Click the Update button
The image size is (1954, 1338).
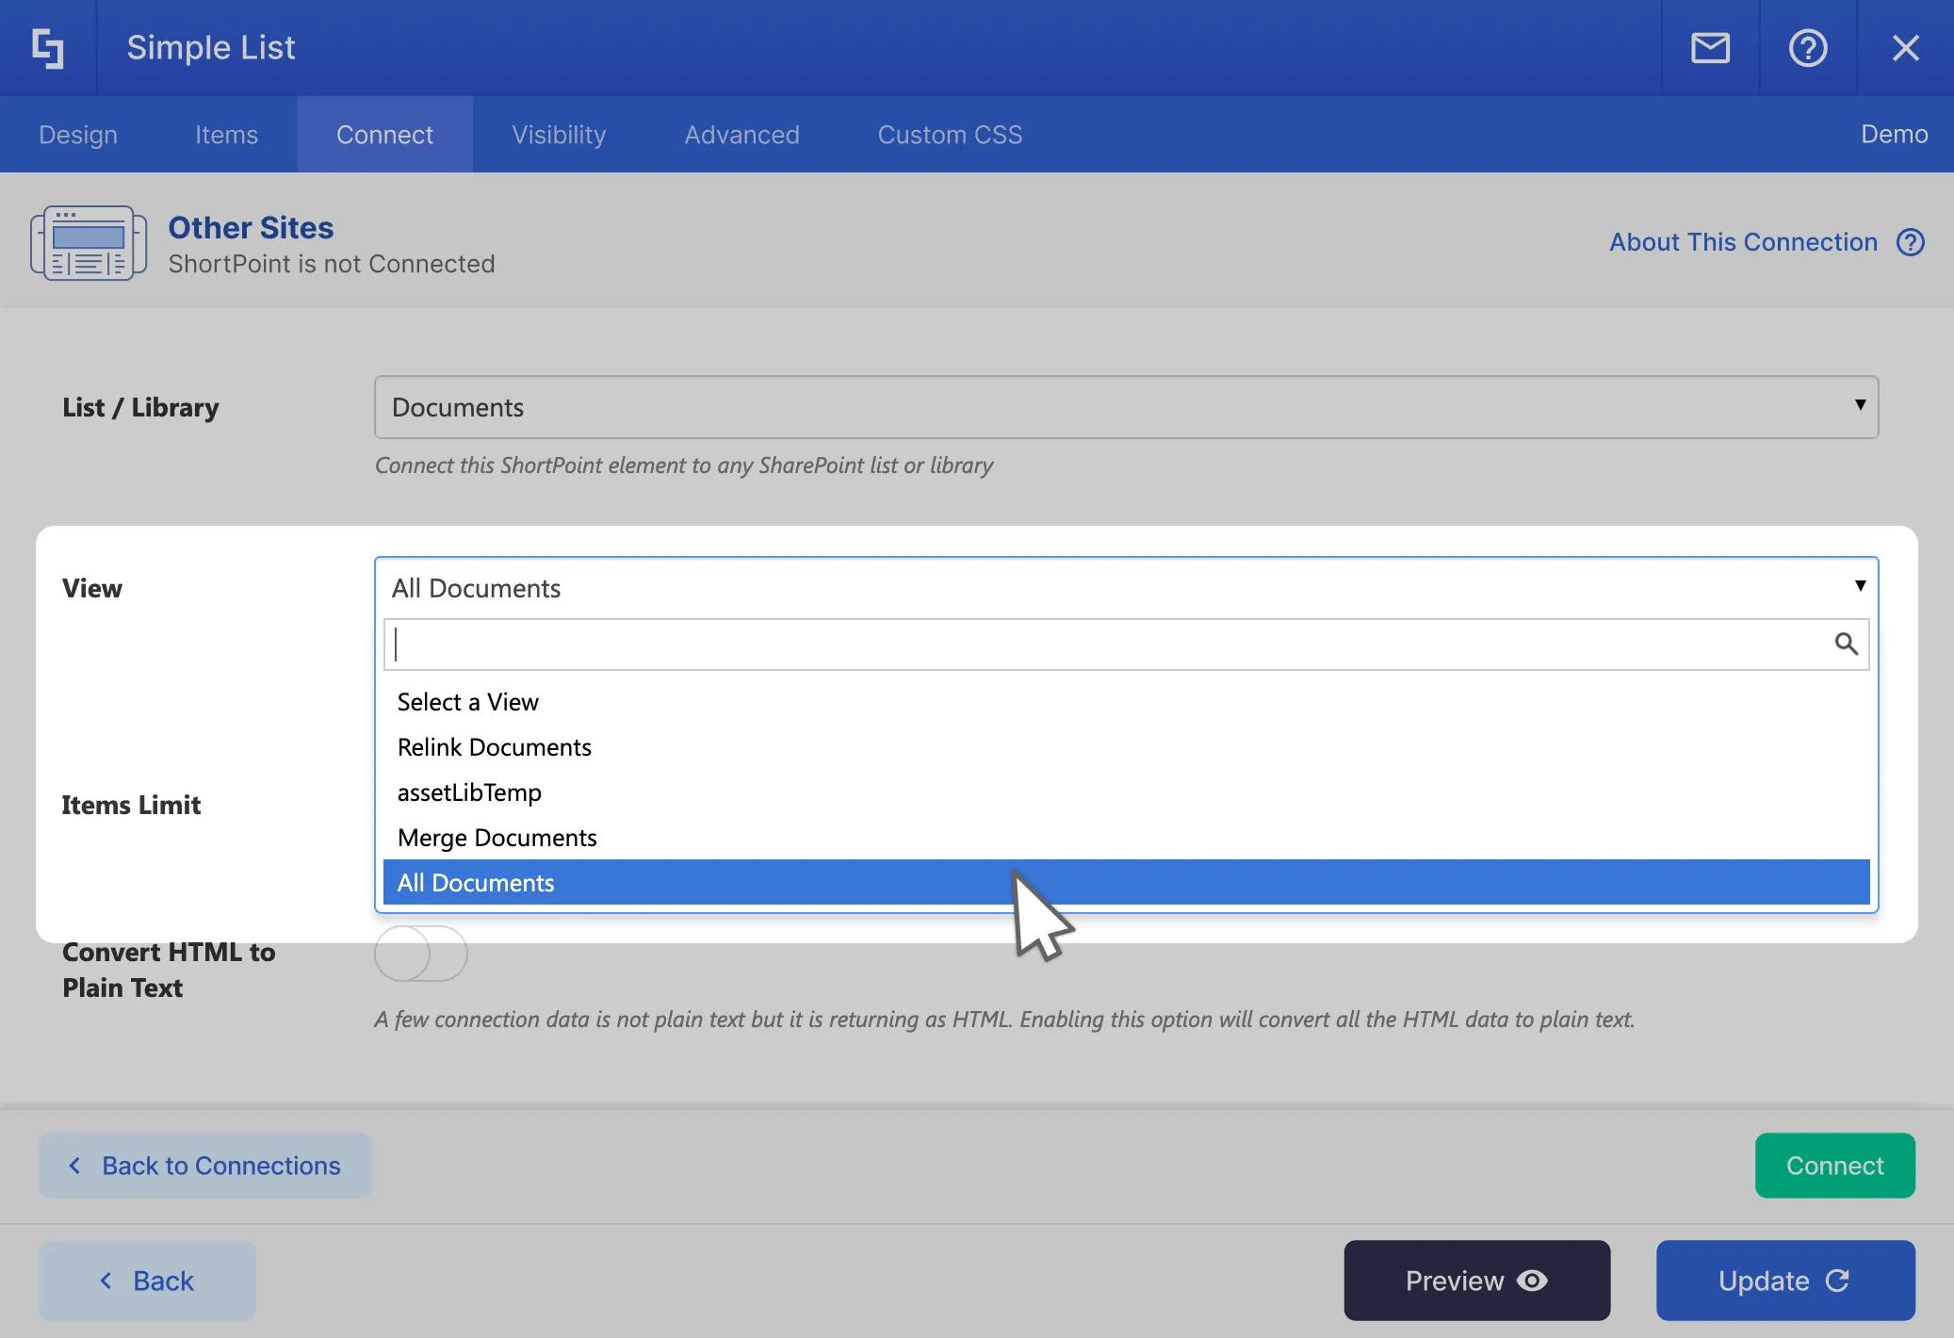click(x=1784, y=1281)
